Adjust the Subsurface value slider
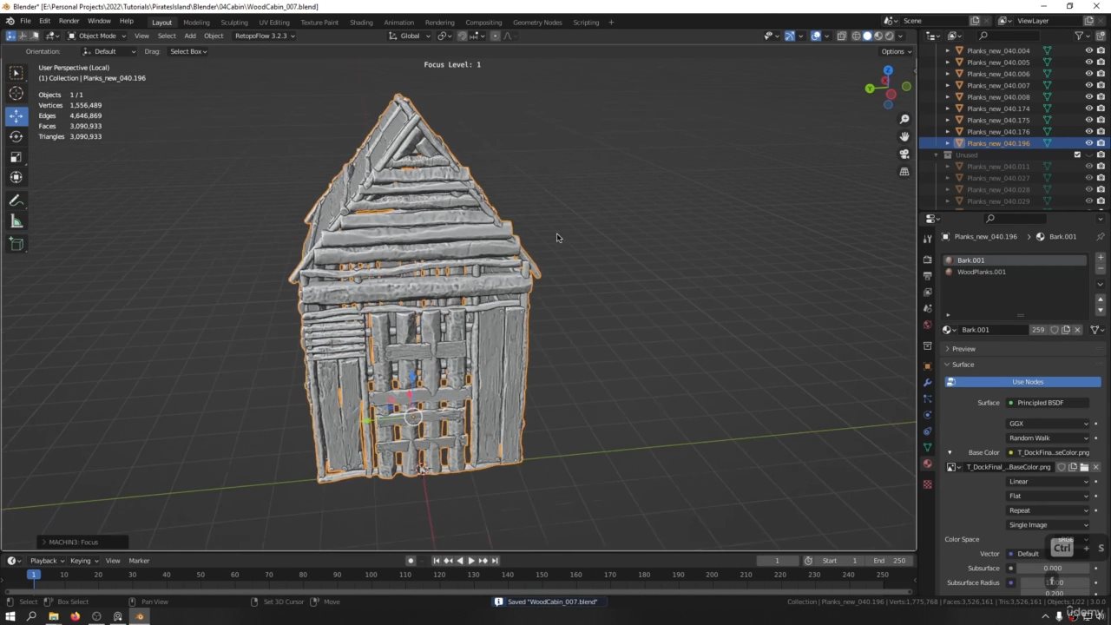 click(1053, 569)
